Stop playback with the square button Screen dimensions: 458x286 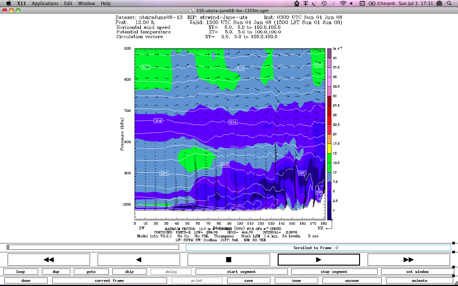[x=228, y=260]
